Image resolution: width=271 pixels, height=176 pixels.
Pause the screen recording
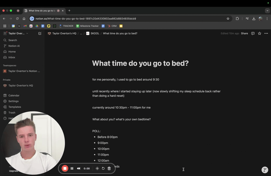pyautogui.click(x=72, y=168)
